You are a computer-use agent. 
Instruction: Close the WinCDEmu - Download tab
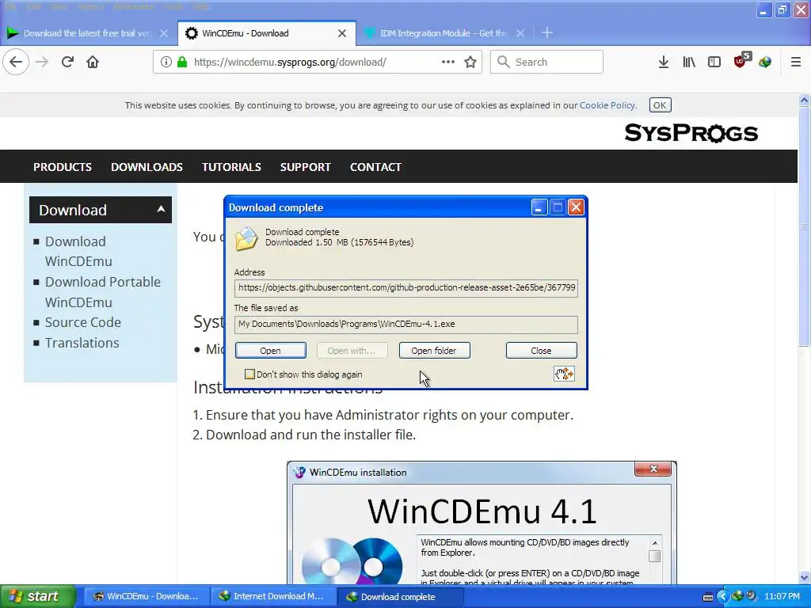(342, 33)
